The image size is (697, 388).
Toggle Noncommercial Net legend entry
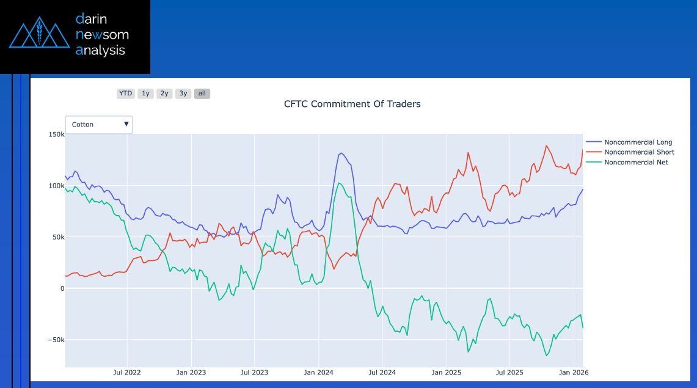click(636, 162)
